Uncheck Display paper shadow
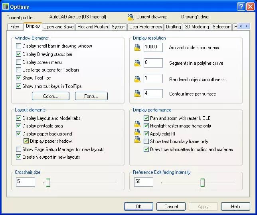257x215 pixels. [x=26, y=141]
